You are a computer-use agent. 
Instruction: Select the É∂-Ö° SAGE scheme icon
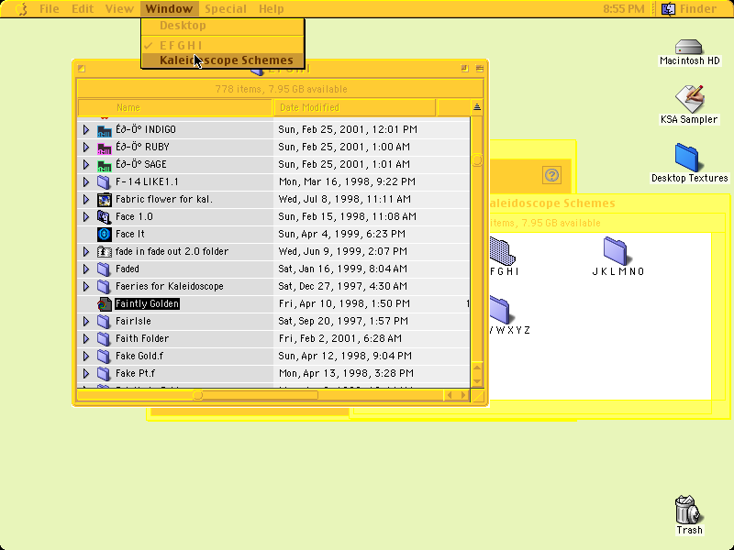pyautogui.click(x=104, y=165)
